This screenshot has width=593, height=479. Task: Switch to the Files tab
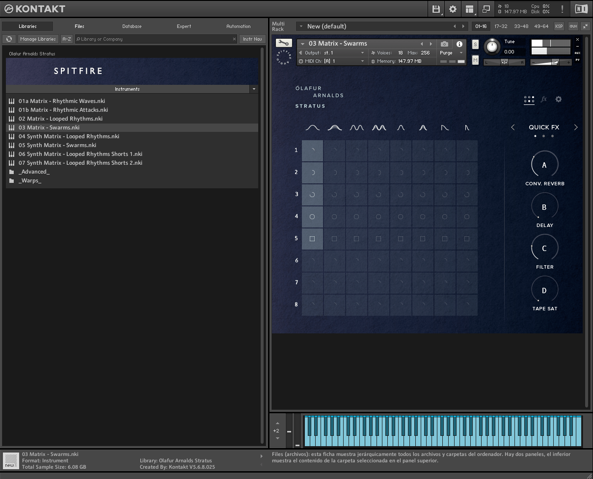80,26
